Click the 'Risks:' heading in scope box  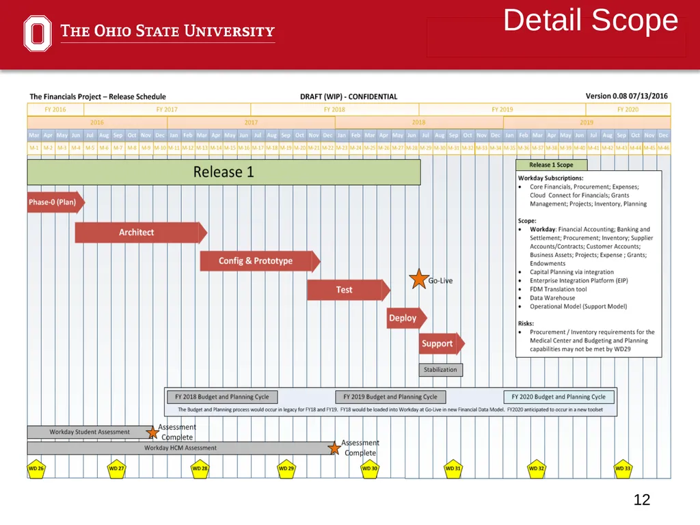[526, 323]
